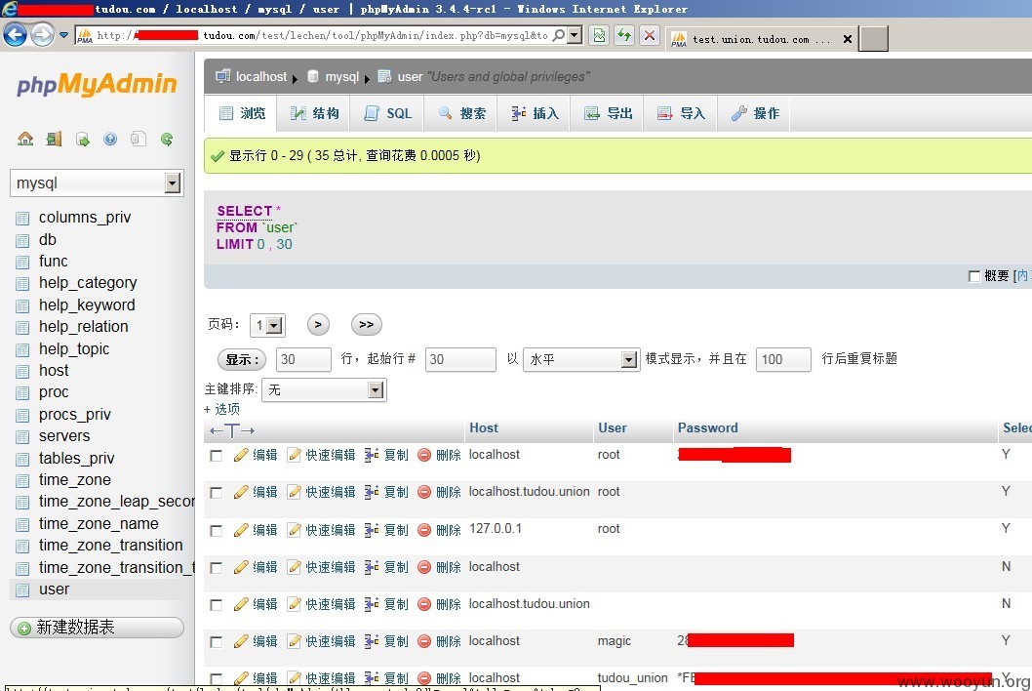The height and width of the screenshot is (691, 1032).
Task: Click table icon next to columns_priv
Action: 22,218
